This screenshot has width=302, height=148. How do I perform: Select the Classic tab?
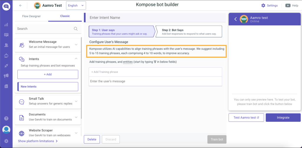pyautogui.click(x=65, y=16)
